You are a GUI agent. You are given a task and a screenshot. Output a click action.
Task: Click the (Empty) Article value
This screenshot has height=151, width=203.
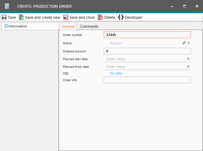[116, 43]
